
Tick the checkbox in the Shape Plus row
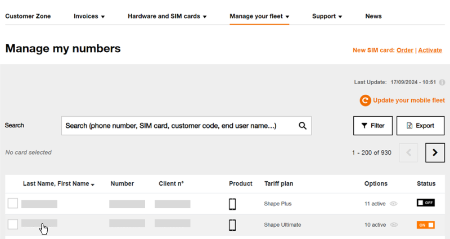[13, 203]
